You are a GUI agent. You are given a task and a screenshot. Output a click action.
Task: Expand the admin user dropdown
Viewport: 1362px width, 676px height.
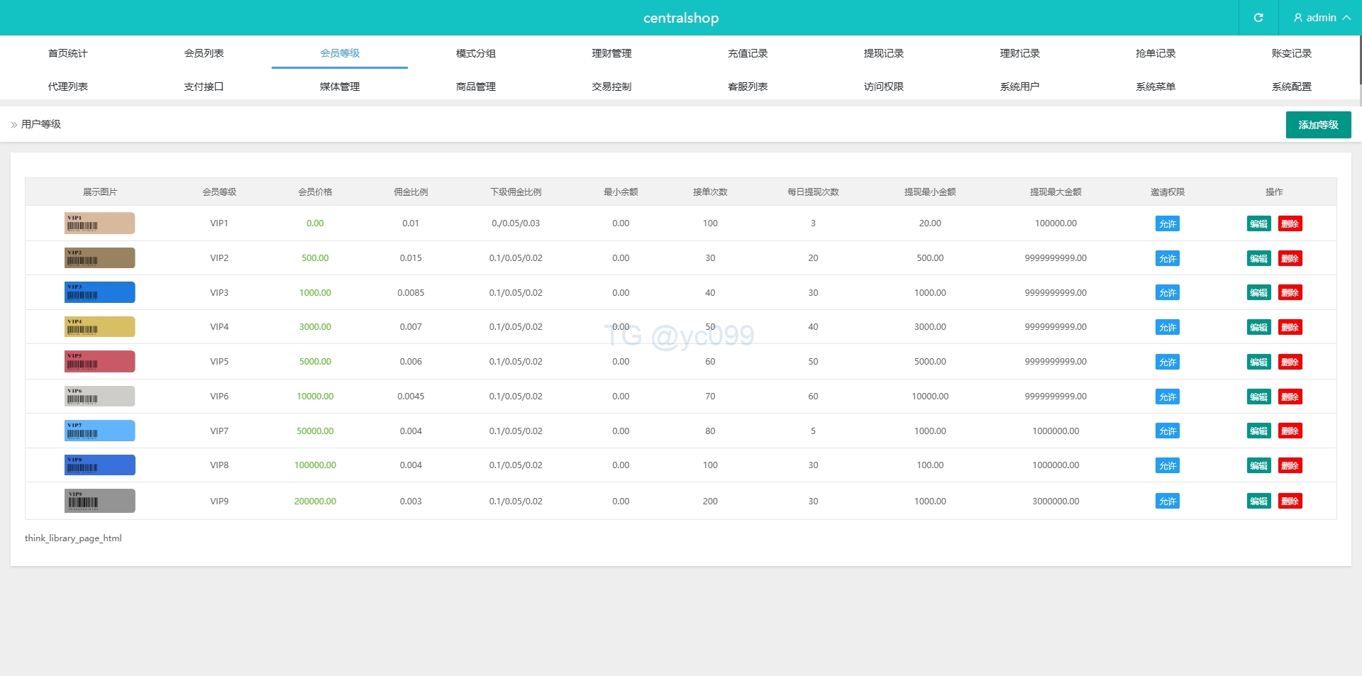pos(1321,18)
